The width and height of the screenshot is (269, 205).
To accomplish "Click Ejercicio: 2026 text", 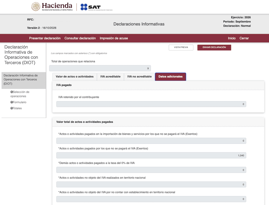I will click(x=241, y=18).
